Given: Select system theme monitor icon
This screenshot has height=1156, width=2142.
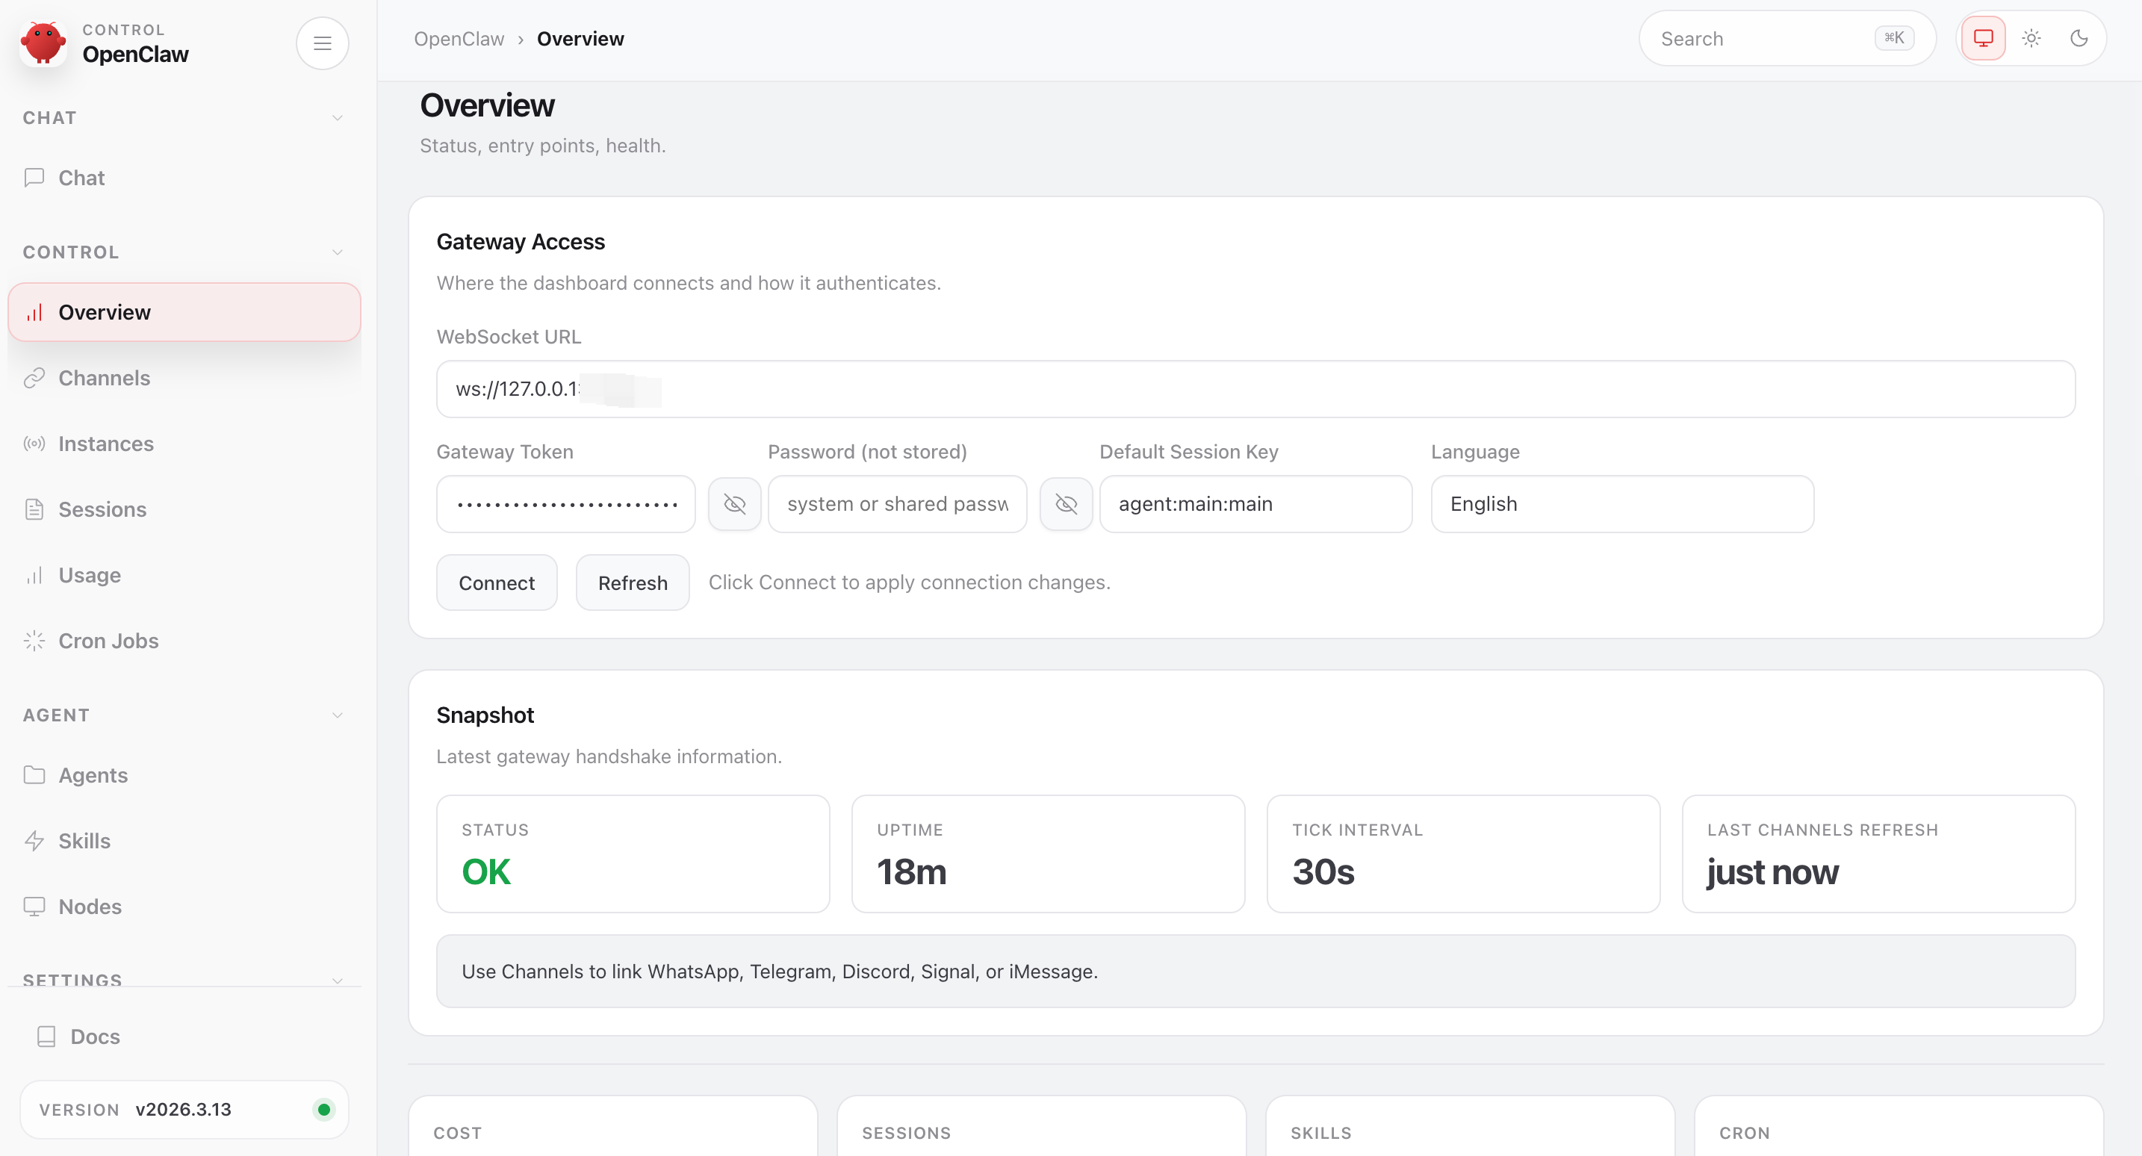Looking at the screenshot, I should [1983, 38].
